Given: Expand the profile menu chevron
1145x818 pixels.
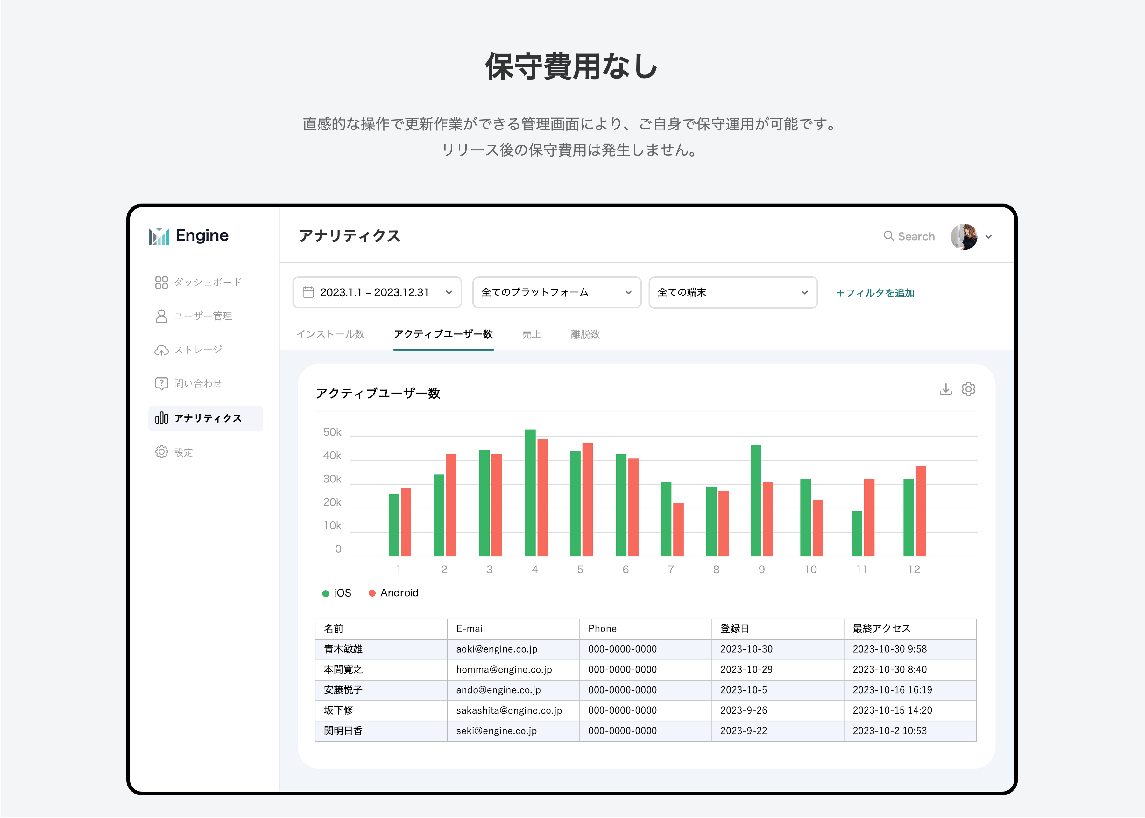Looking at the screenshot, I should tap(988, 237).
